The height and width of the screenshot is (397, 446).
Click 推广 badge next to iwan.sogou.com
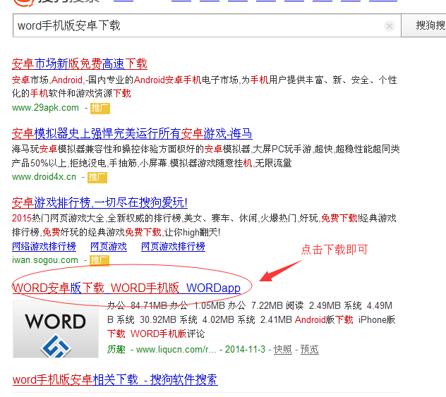point(100,260)
